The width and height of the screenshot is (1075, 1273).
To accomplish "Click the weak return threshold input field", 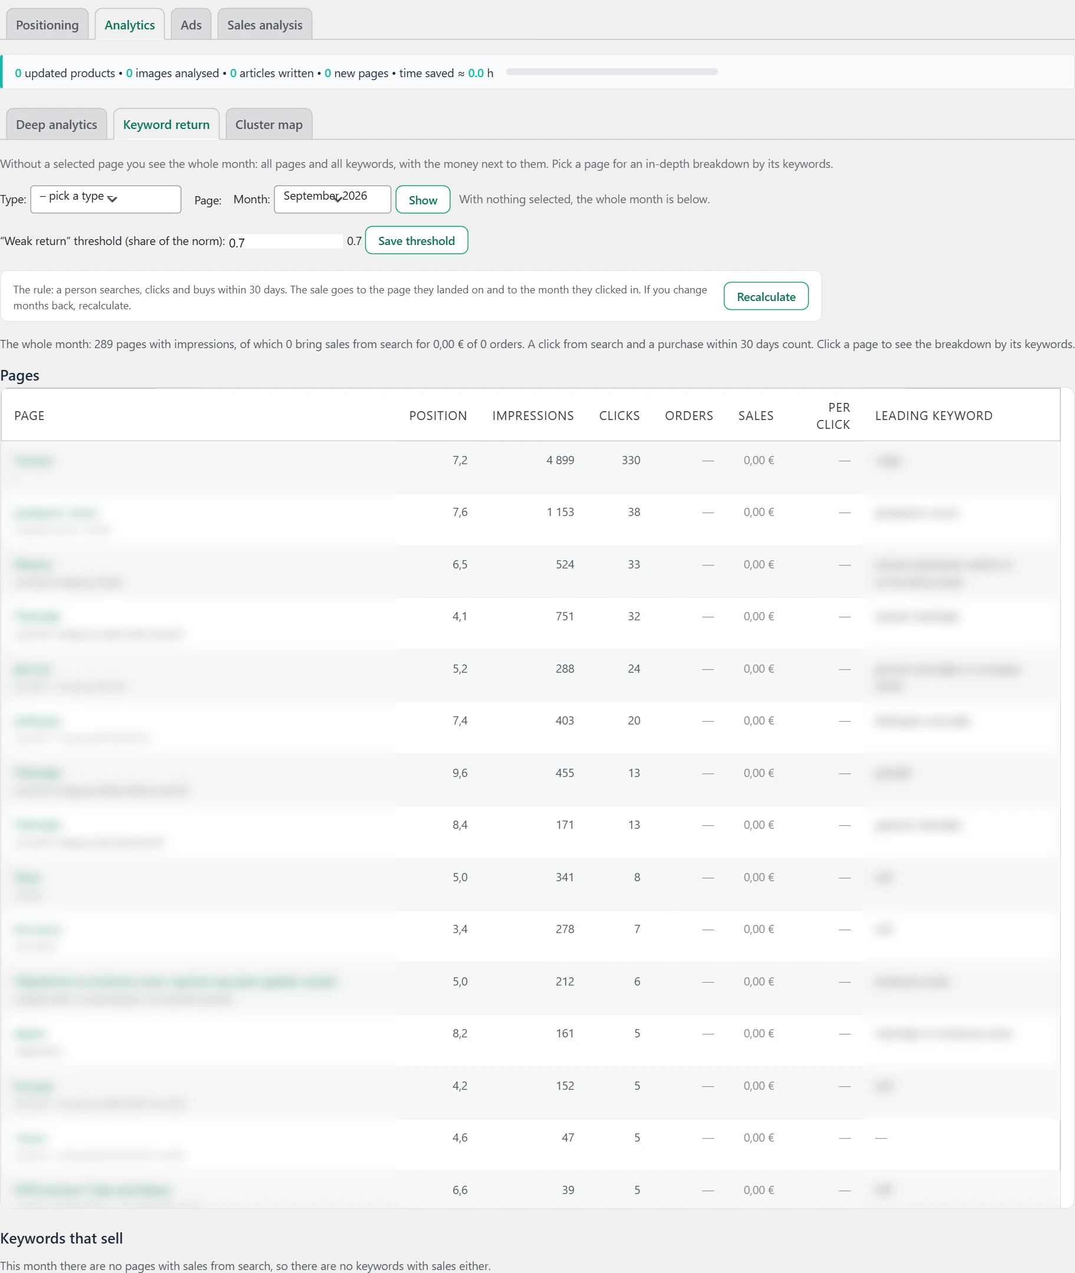I will tap(285, 242).
